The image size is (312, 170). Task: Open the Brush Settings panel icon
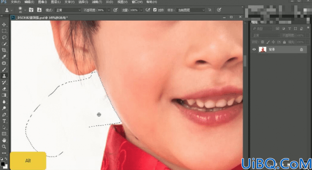click(x=31, y=10)
